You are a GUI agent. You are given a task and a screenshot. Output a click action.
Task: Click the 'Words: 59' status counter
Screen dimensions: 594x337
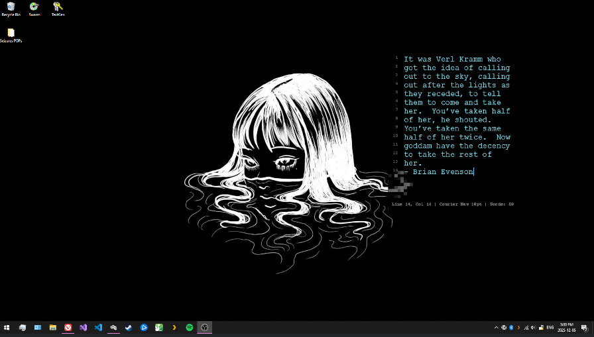(x=502, y=204)
